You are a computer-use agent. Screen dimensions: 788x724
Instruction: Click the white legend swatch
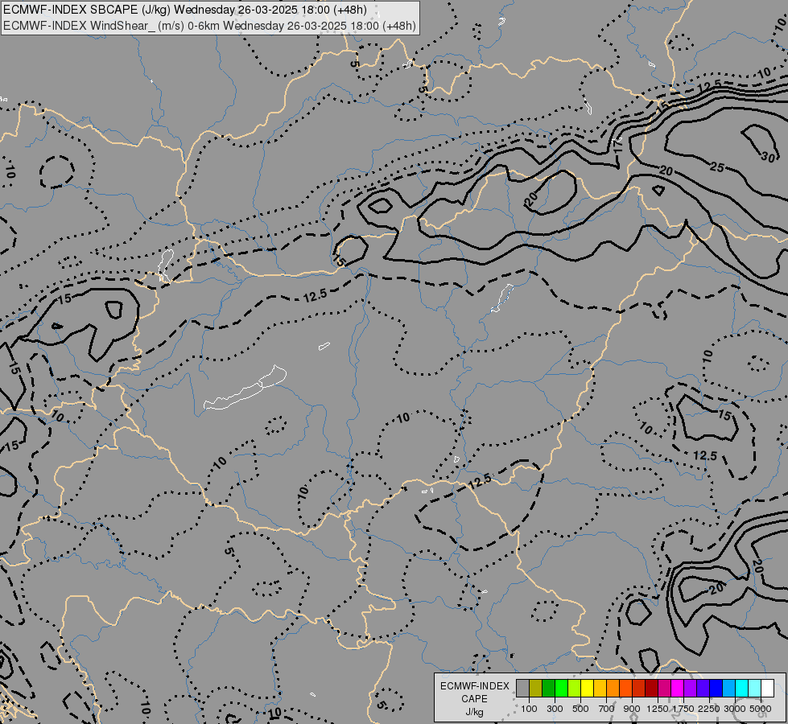click(x=767, y=688)
